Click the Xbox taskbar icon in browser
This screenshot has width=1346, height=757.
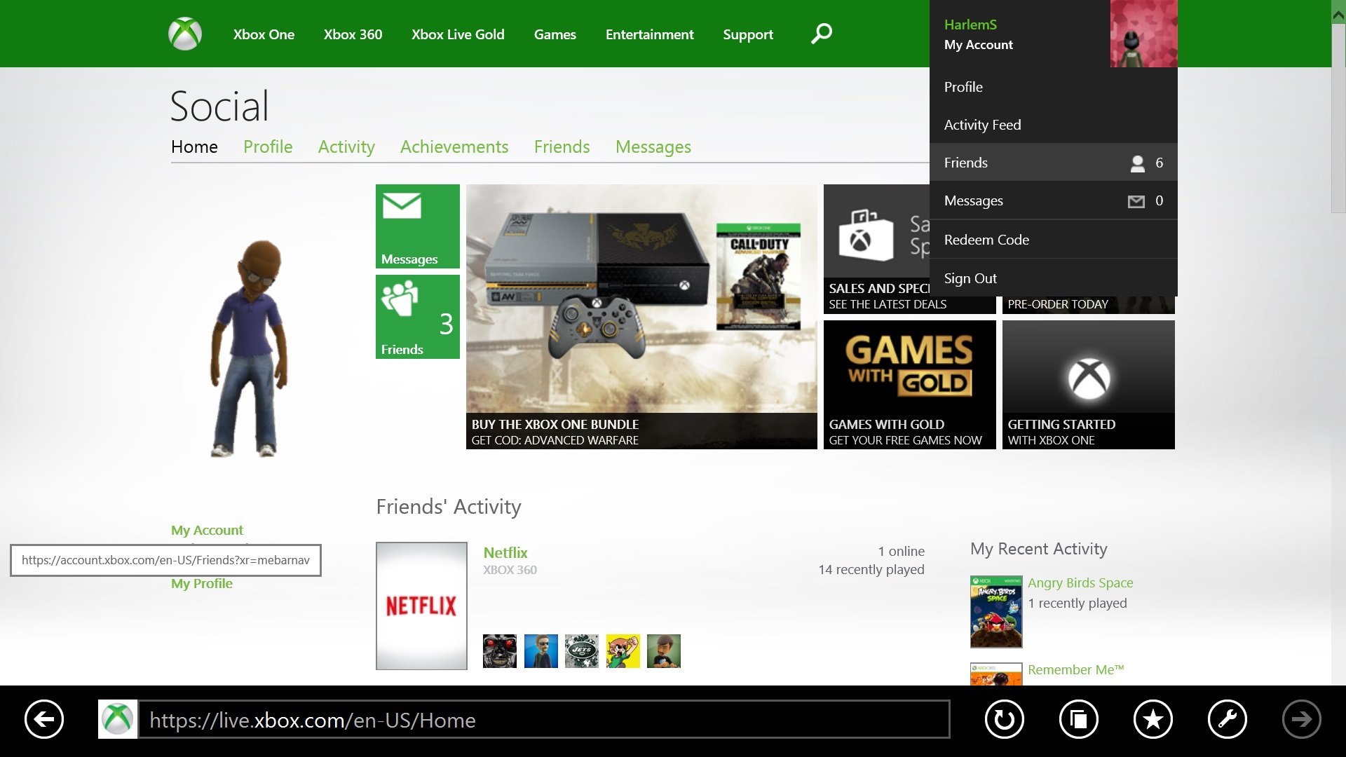point(118,719)
